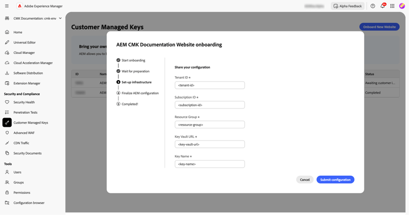Click the Security Health heart icon
Image resolution: width=409 pixels, height=215 pixels.
tap(7, 102)
